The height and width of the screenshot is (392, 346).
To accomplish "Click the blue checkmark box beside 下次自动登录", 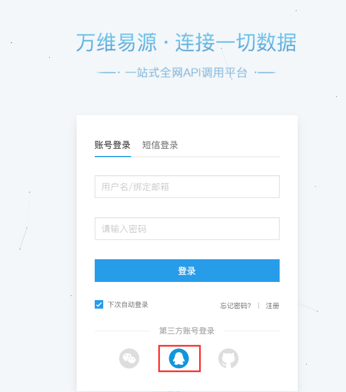I will click(99, 305).
